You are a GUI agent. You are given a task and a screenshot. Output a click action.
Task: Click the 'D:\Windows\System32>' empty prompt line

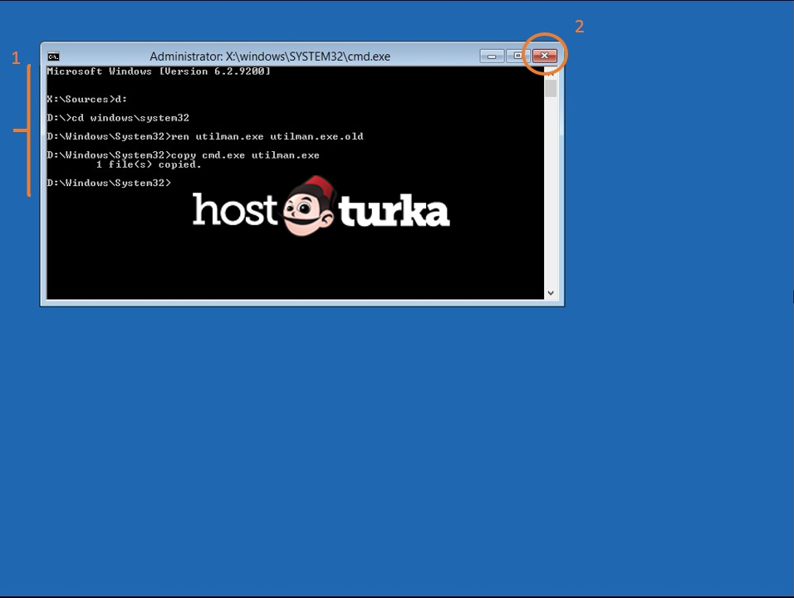pyautogui.click(x=109, y=183)
